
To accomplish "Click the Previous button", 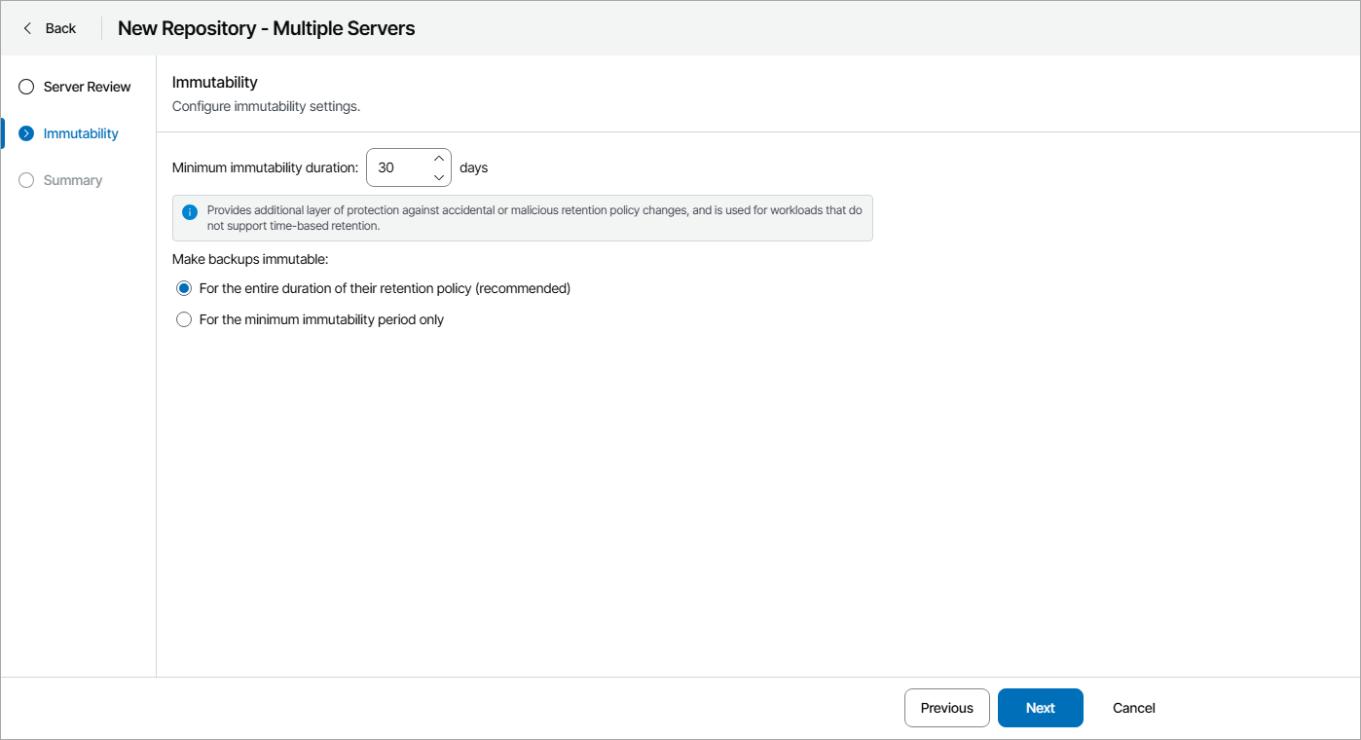I will pos(946,708).
